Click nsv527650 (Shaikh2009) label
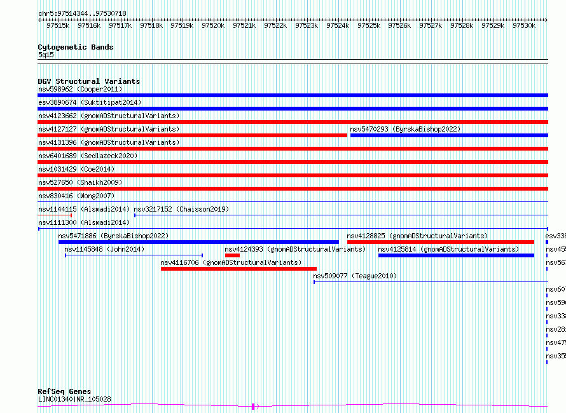Viewport: 566px width, 413px height. coord(80,182)
